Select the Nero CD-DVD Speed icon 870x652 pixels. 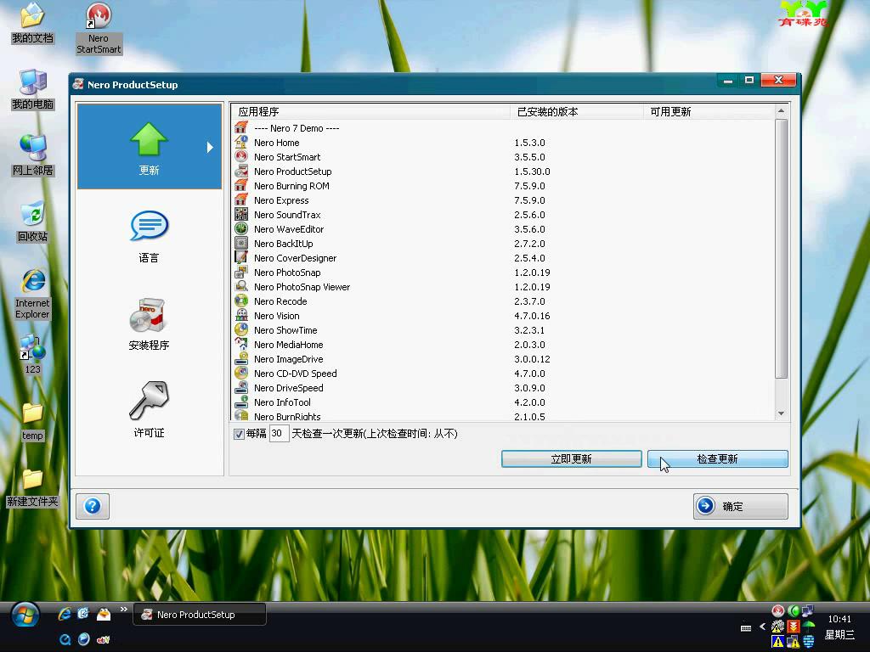click(x=240, y=374)
